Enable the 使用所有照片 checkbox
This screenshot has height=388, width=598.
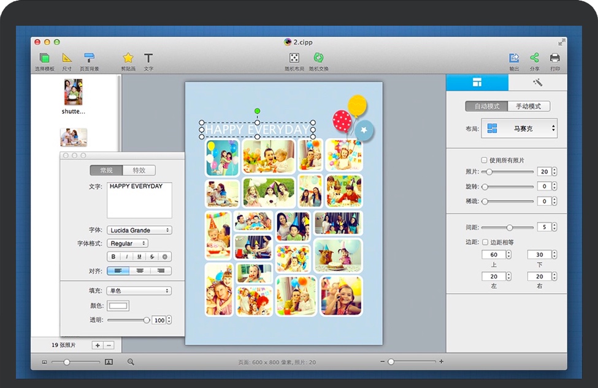[x=485, y=160]
